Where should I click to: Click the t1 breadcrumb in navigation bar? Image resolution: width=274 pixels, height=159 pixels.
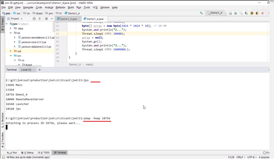coord(59,13)
